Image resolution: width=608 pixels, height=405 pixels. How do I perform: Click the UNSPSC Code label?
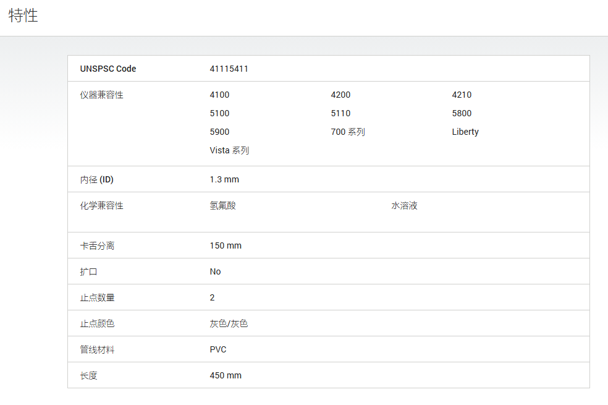coord(108,69)
